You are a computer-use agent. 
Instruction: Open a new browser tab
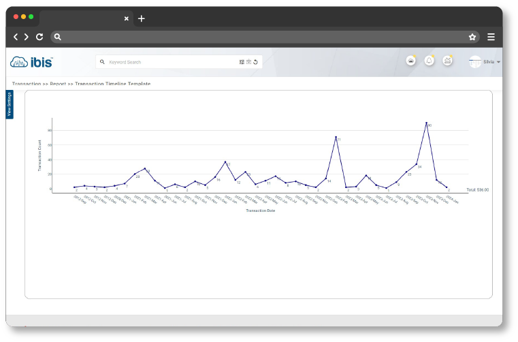pos(142,18)
